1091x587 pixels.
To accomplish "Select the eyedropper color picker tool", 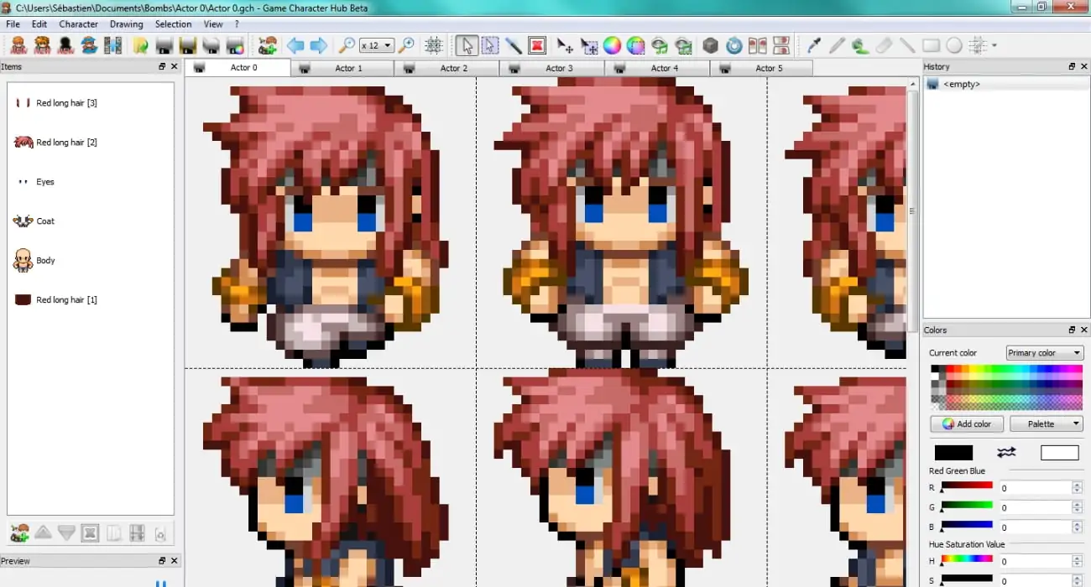I will coord(813,45).
